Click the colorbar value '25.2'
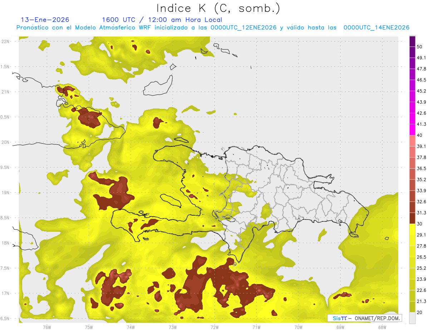 tap(421, 268)
